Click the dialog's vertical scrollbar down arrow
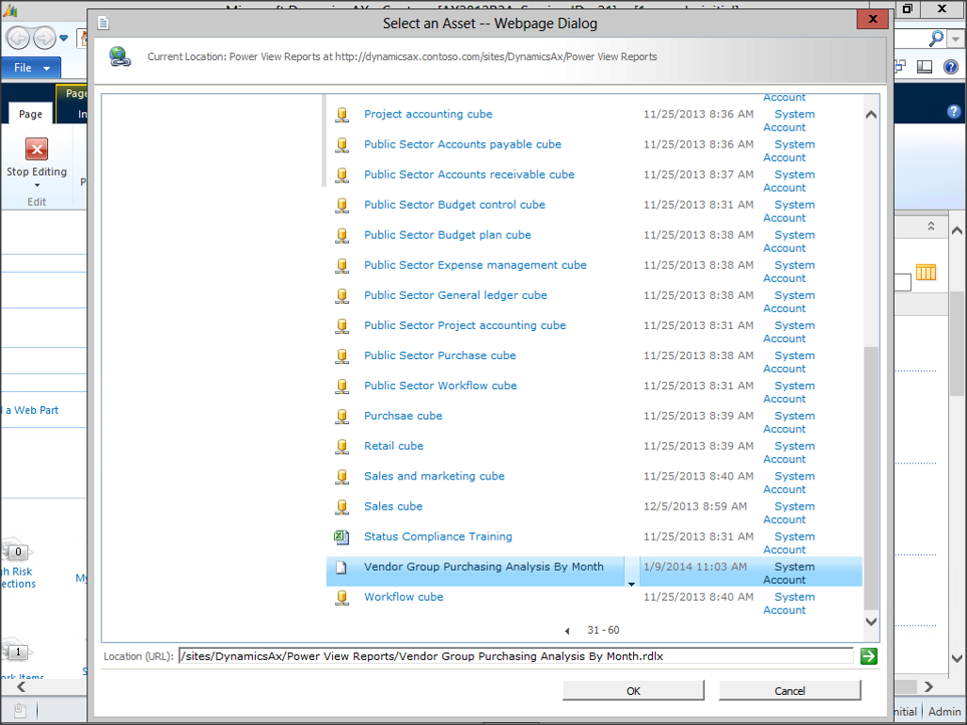 870,622
